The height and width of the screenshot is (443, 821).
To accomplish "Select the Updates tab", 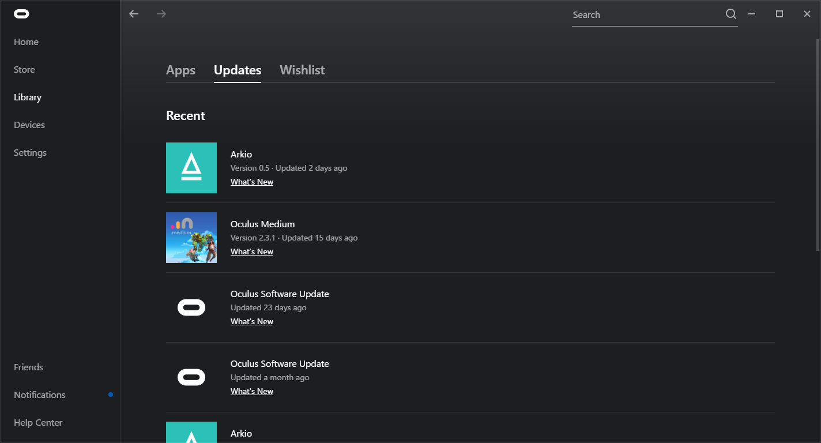I will pyautogui.click(x=238, y=70).
